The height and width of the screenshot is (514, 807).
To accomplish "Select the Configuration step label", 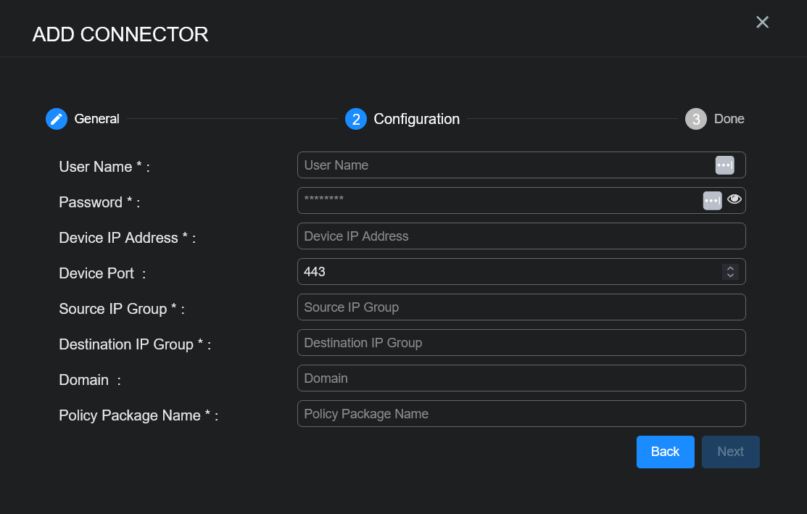I will (416, 119).
